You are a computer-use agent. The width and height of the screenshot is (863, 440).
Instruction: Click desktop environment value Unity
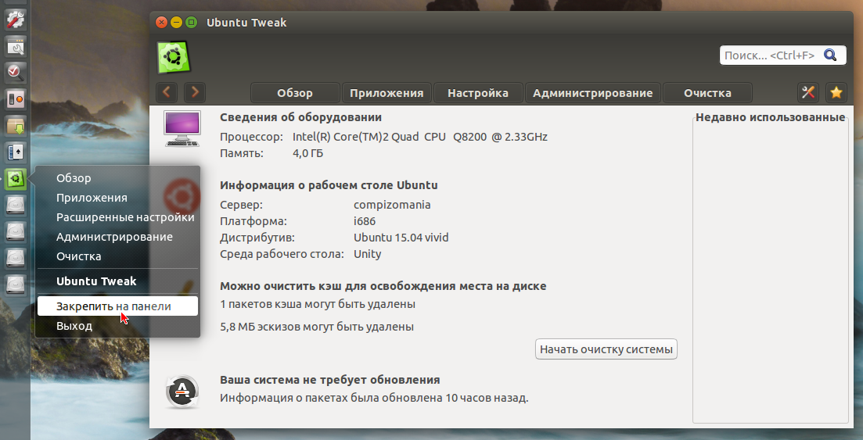click(367, 254)
